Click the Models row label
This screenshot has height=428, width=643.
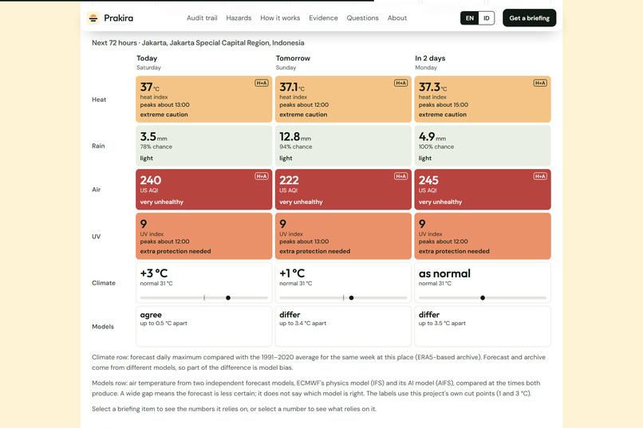click(103, 327)
